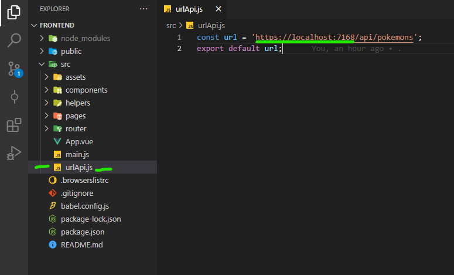Click the node_modules folder icon

[53, 38]
